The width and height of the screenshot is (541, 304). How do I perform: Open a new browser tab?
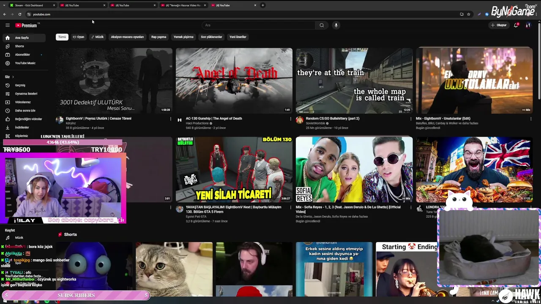[x=263, y=5]
